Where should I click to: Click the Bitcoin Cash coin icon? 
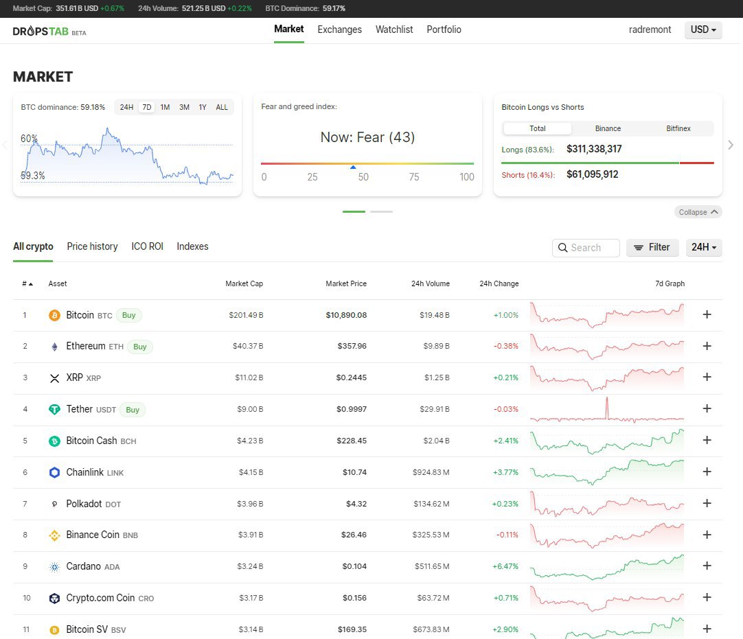54,441
